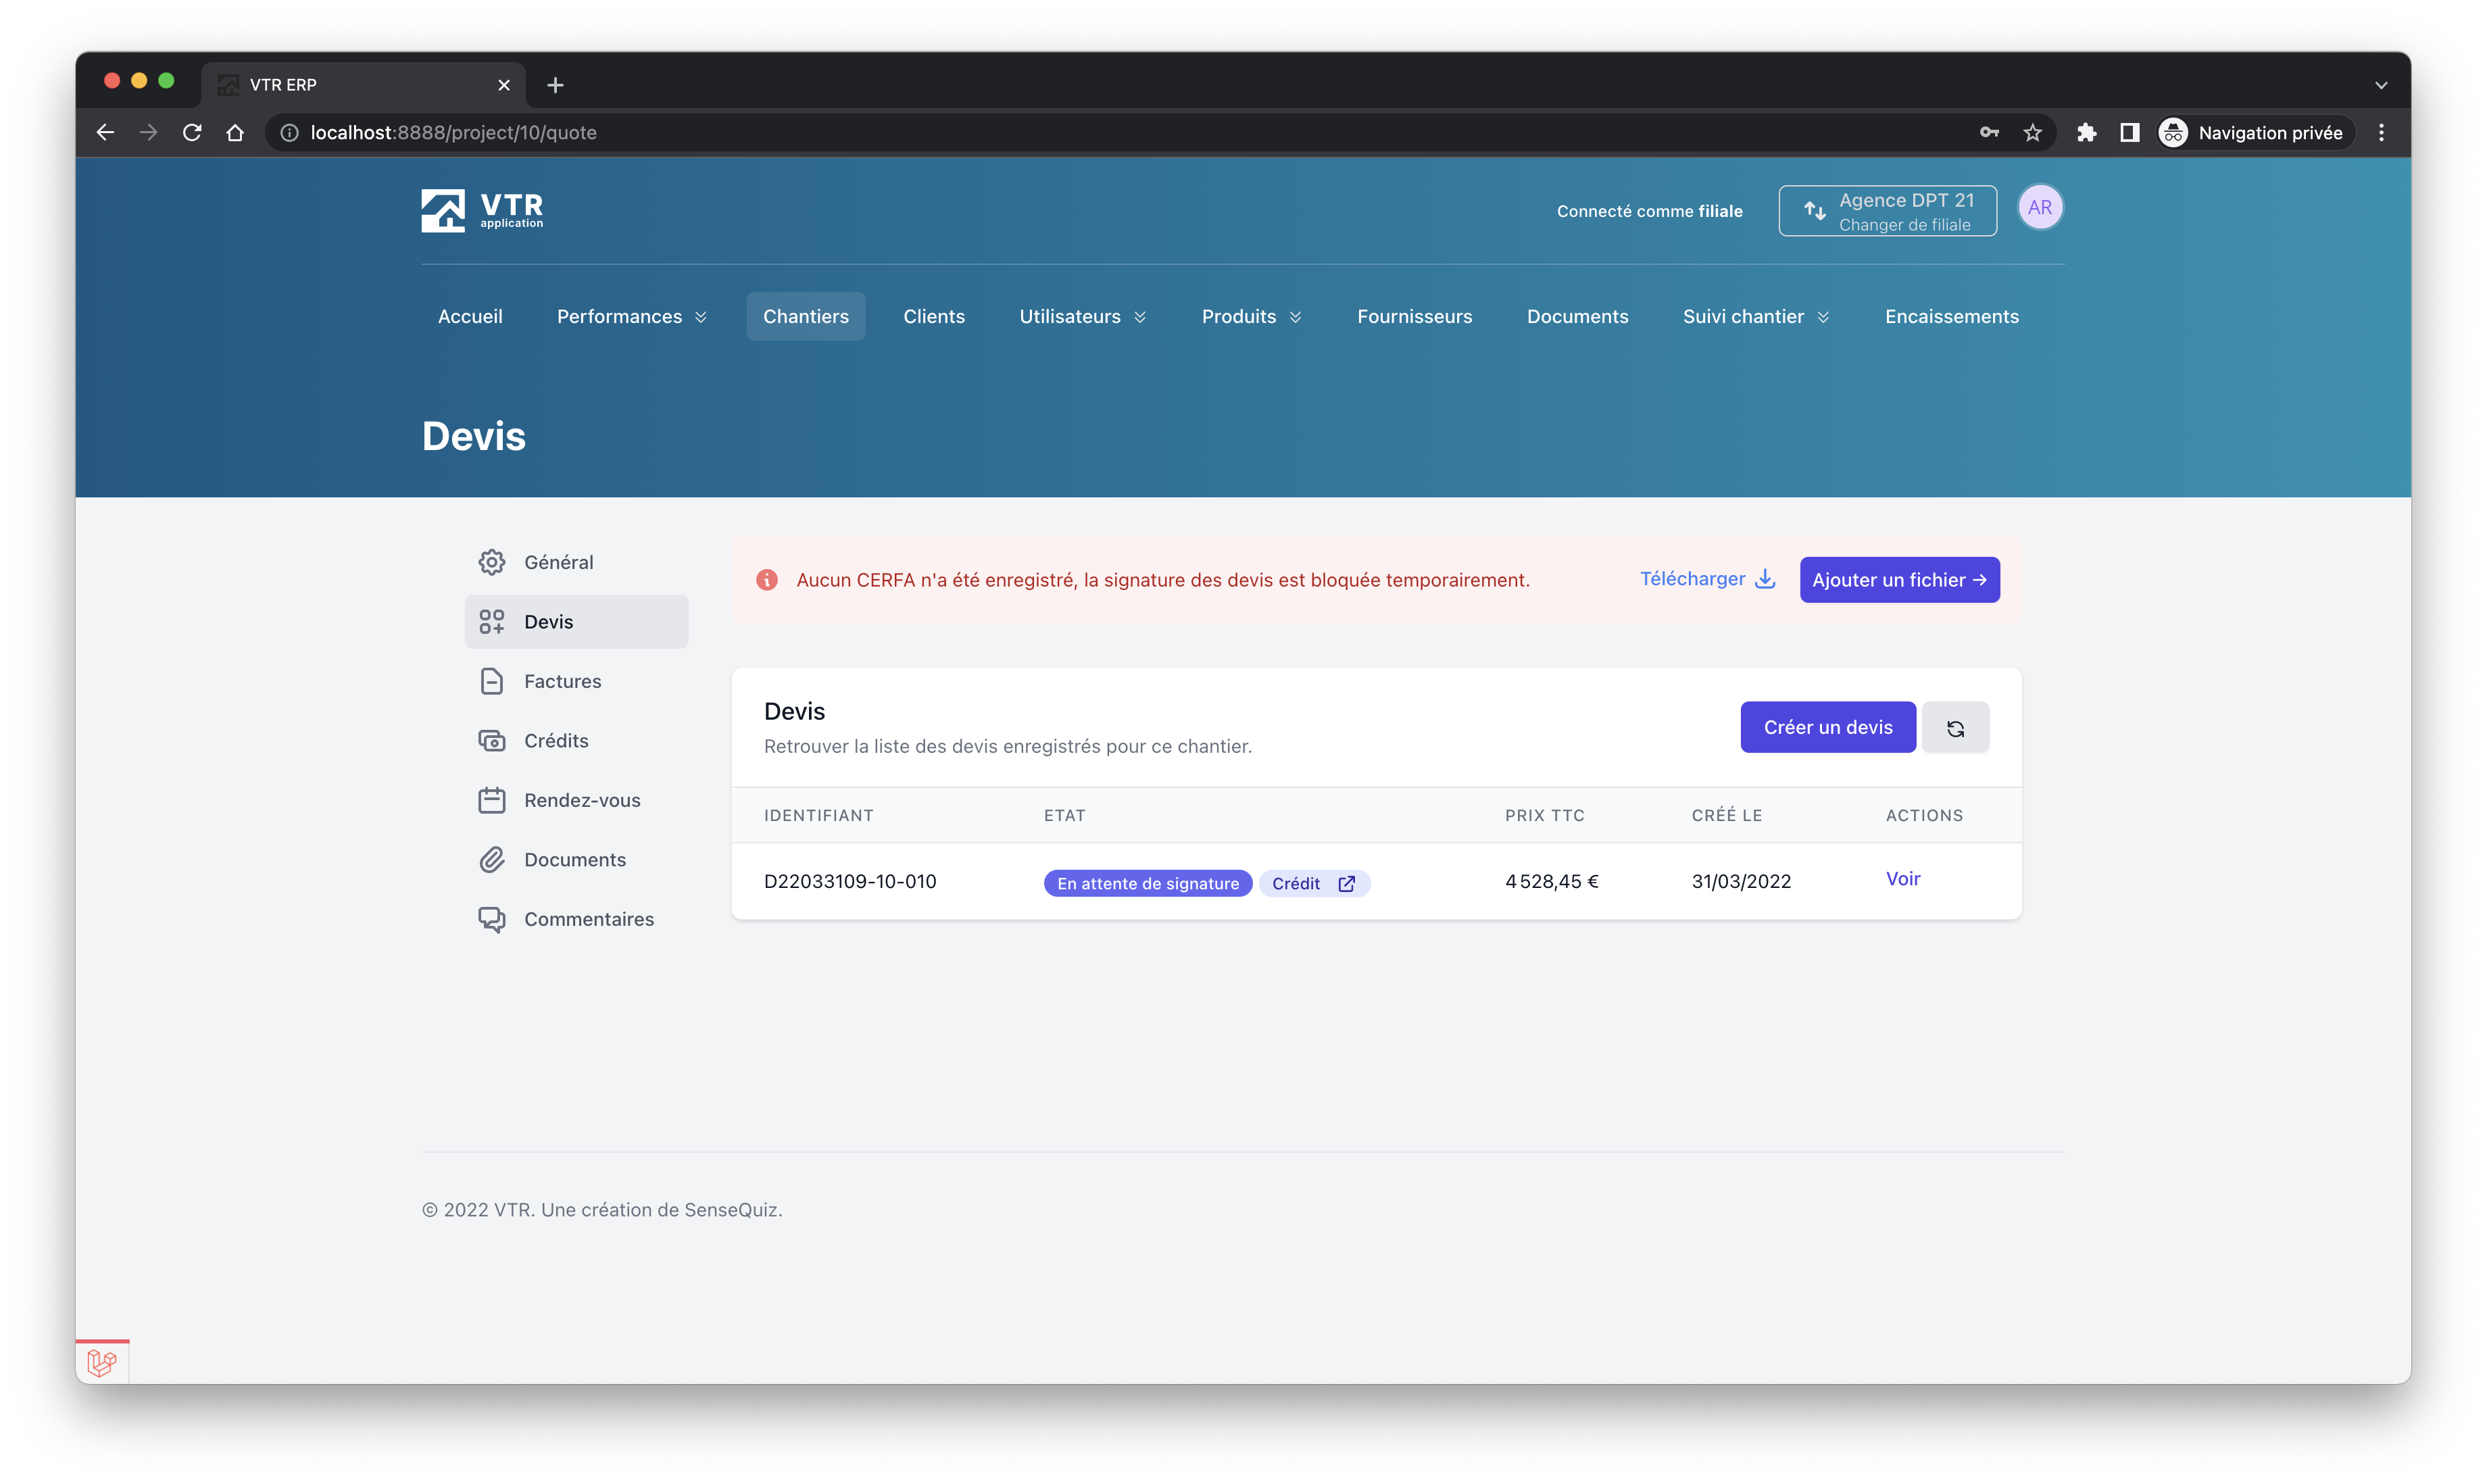Click the browser bookmark star icon
Image resolution: width=2487 pixels, height=1484 pixels.
point(2032,133)
